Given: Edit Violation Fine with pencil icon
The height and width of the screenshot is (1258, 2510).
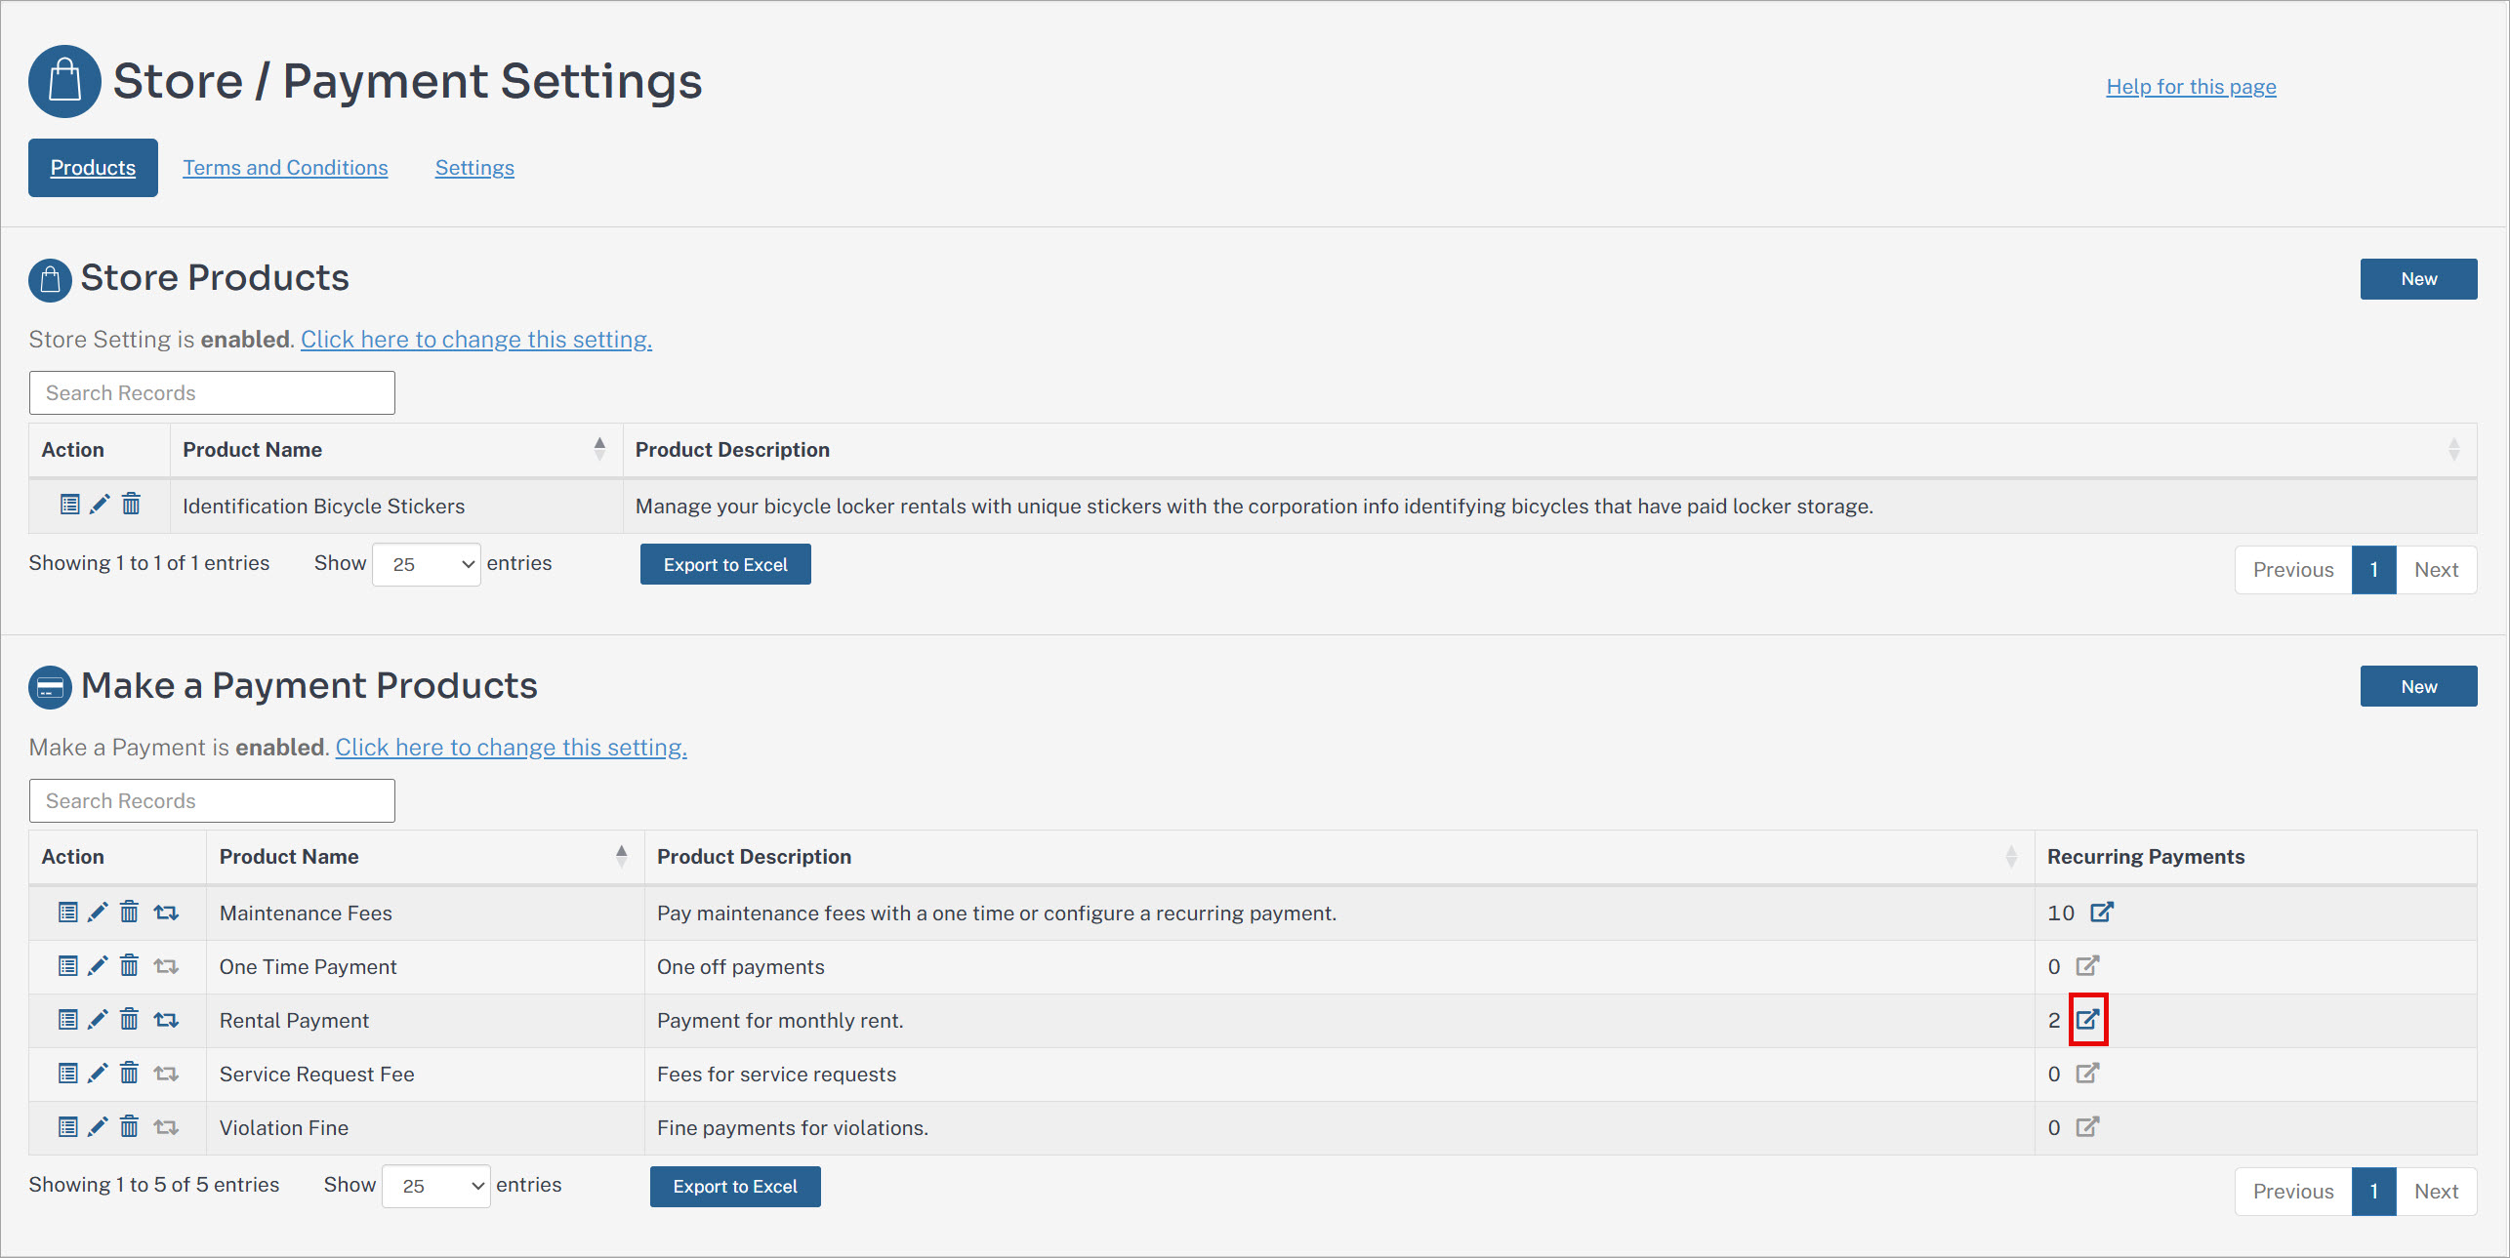Looking at the screenshot, I should (98, 1127).
